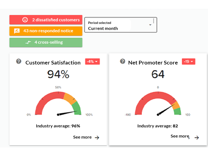Click the Net Promoter Score gauge needle
Image resolution: width=208 pixels, height=156 pixels.
click(165, 109)
